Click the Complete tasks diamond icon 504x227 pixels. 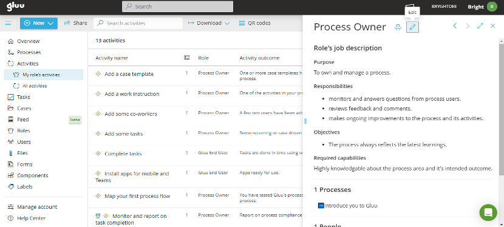coord(98,154)
